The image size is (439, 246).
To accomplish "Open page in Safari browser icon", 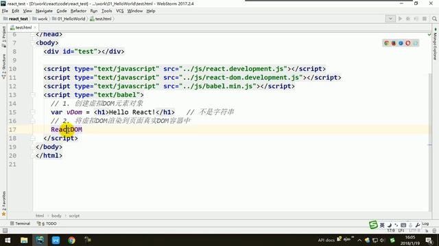I will (x=401, y=43).
